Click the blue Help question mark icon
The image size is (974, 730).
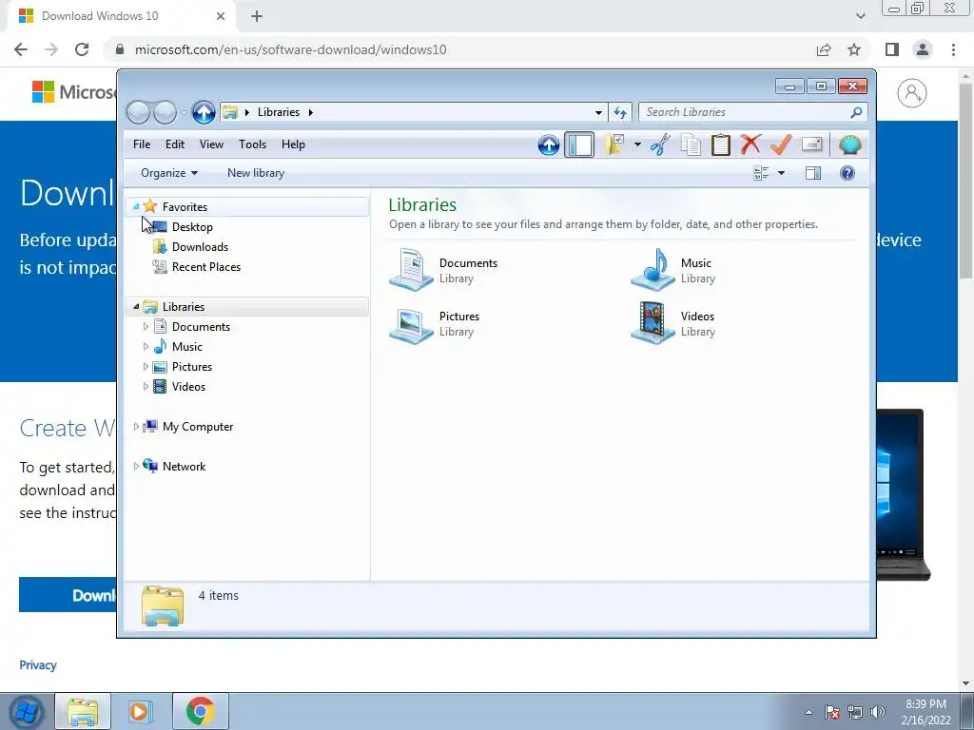[x=847, y=173]
